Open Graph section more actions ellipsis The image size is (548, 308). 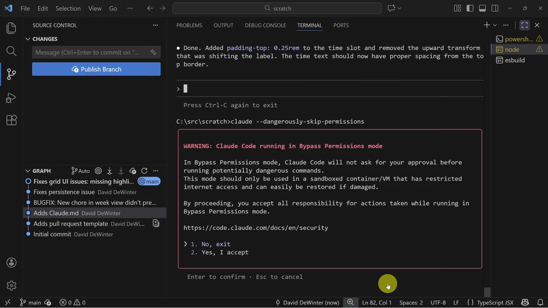tap(156, 171)
